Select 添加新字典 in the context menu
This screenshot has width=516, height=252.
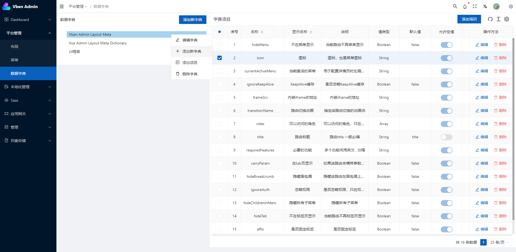pyautogui.click(x=191, y=51)
